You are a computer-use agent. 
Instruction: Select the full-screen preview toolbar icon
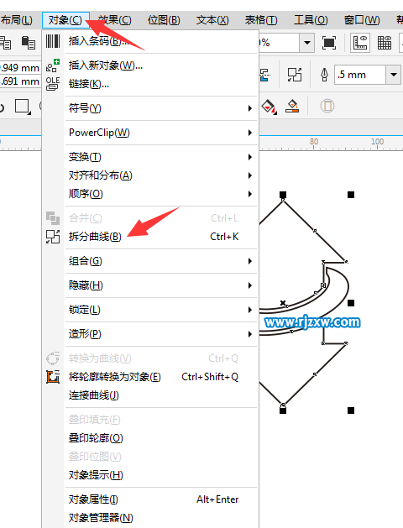pos(329,43)
